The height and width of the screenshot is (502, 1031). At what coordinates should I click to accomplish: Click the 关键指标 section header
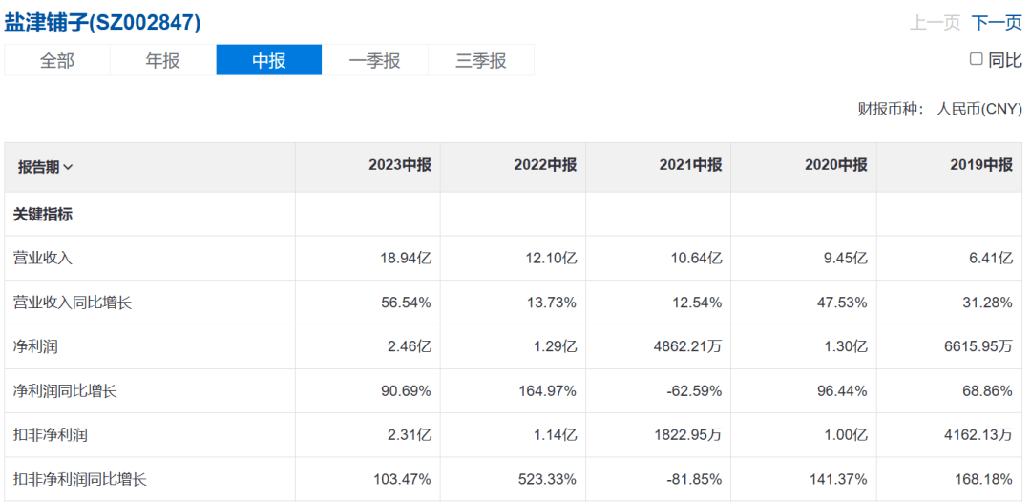coord(43,215)
